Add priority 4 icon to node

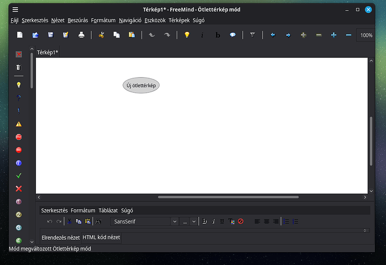coord(18,240)
